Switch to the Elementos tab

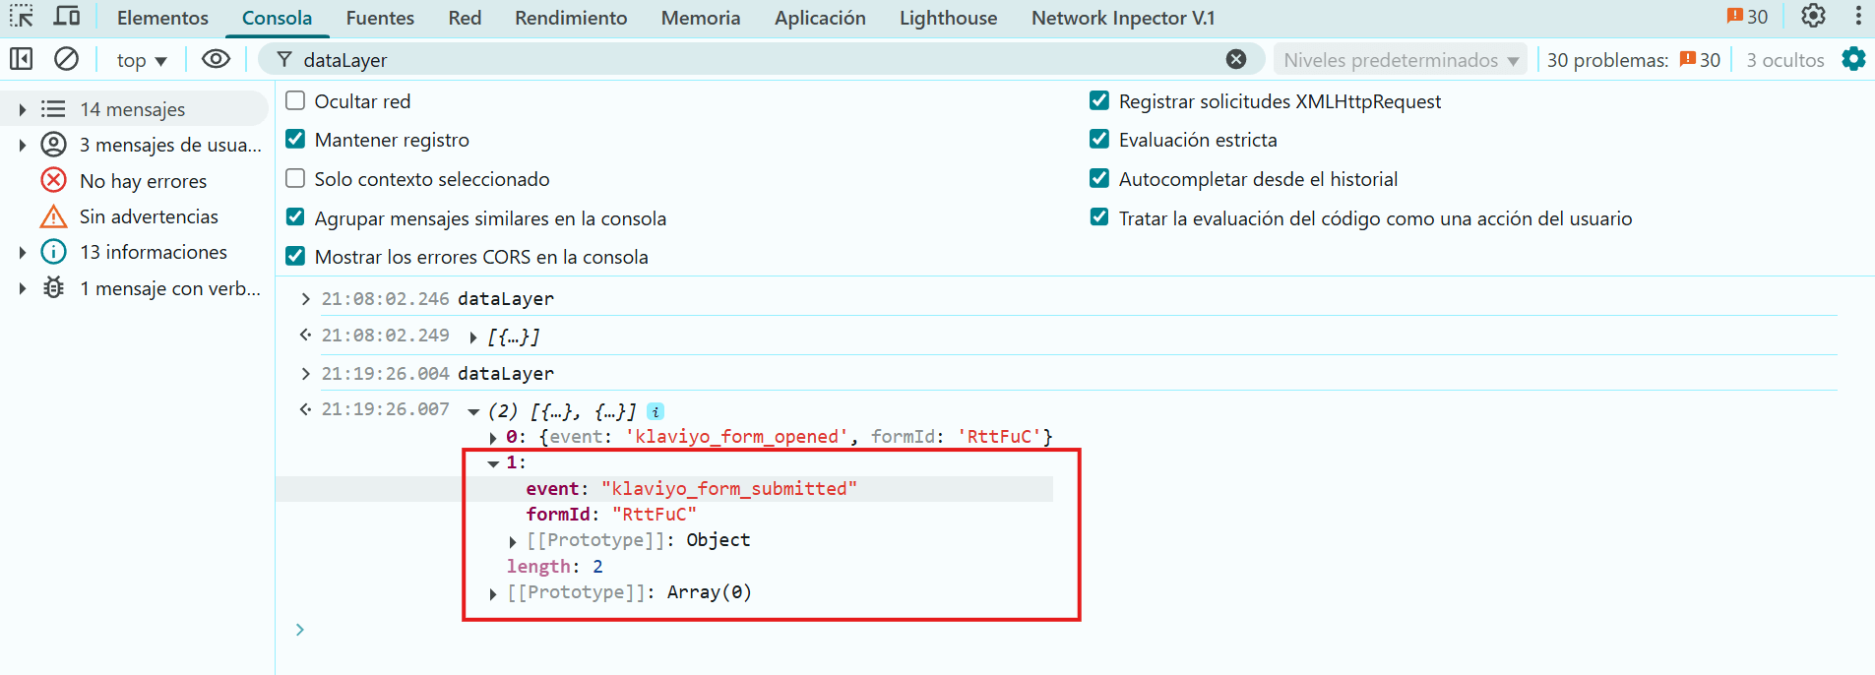(x=162, y=18)
